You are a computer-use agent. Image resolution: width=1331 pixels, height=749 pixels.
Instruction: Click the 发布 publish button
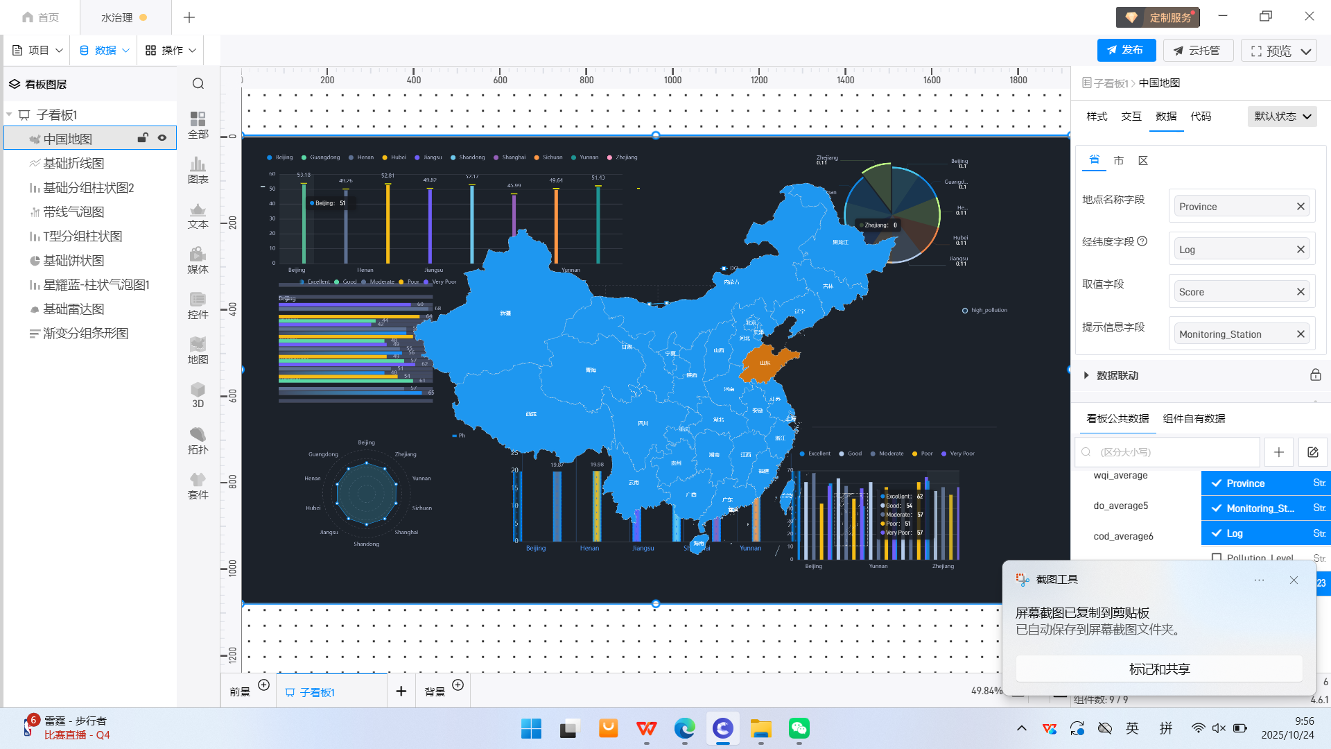pyautogui.click(x=1126, y=50)
